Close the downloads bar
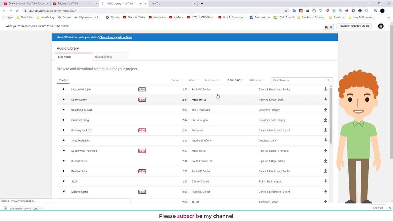The image size is (393, 221). coord(390,208)
